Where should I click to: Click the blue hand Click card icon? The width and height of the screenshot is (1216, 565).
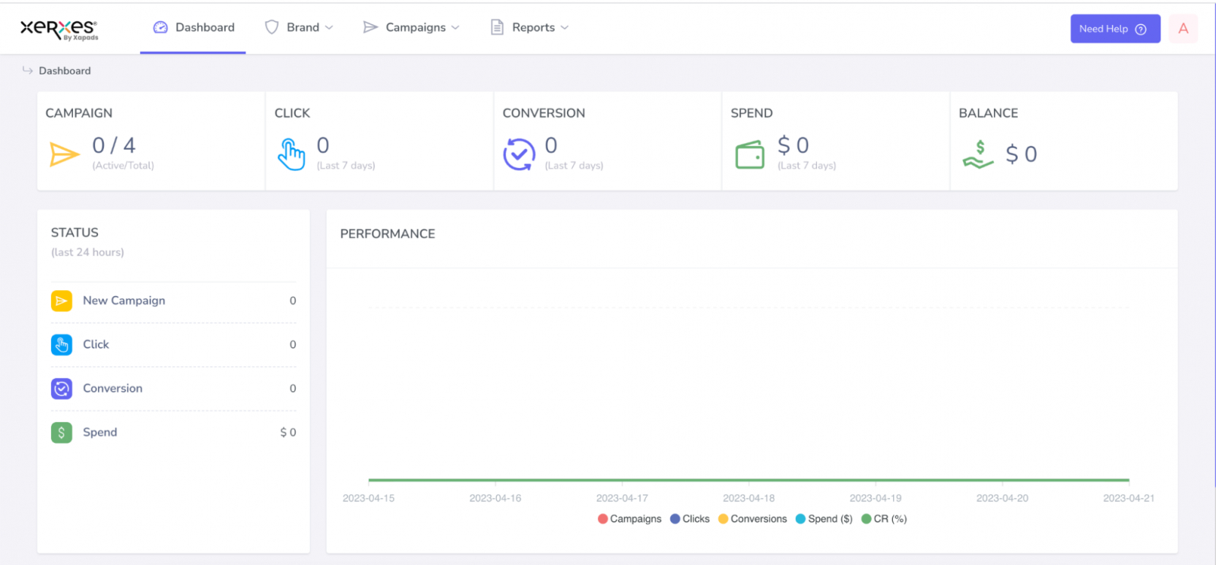click(x=291, y=154)
